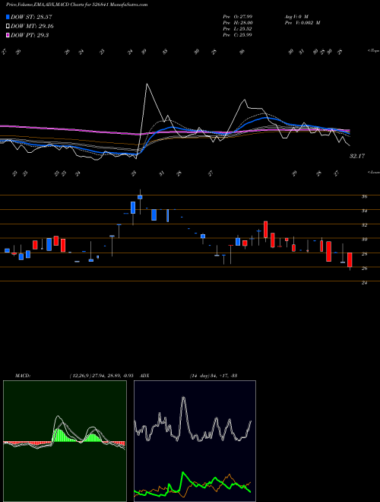Click the ADX panel heading label
The image size is (380, 502).
144,375
